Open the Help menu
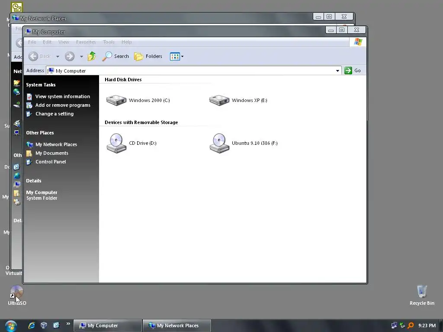Viewport: 443px width, 332px height. click(127, 42)
